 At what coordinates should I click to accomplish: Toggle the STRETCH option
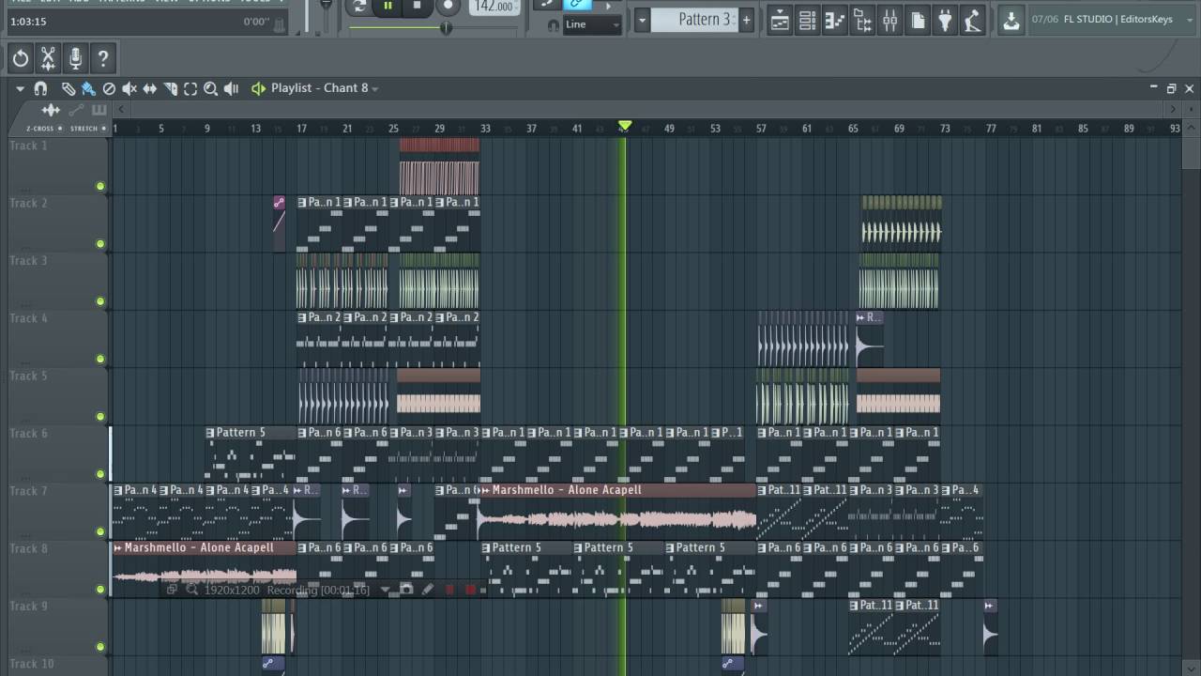point(87,128)
